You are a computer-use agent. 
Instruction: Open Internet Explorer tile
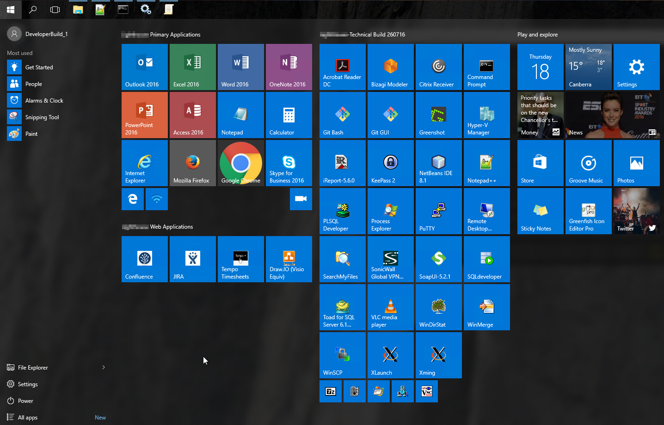pos(145,163)
